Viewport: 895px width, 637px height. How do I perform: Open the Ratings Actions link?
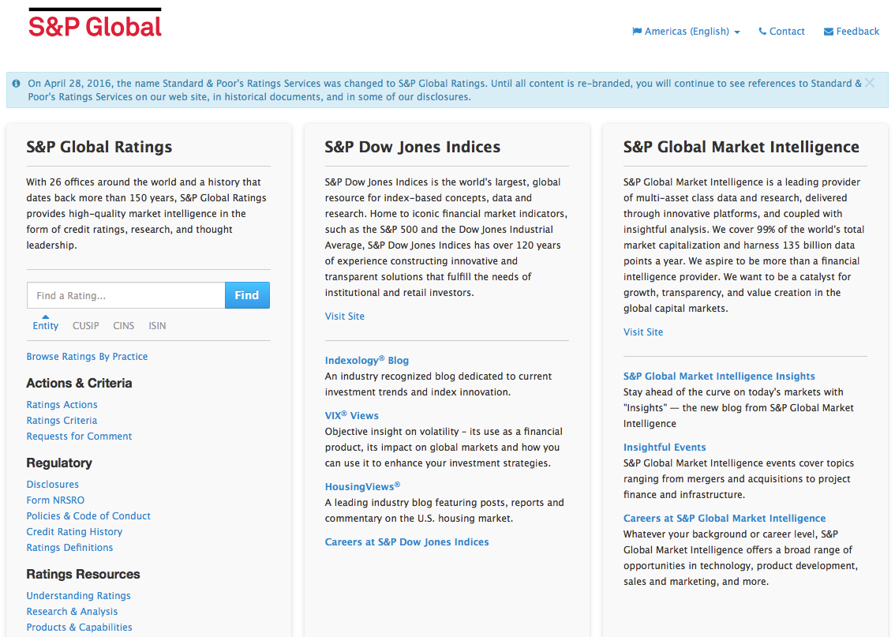click(62, 404)
